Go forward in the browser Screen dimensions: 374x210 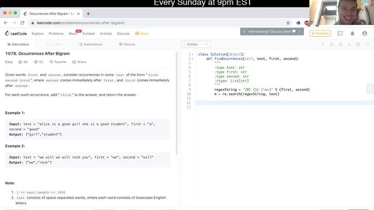point(14,23)
